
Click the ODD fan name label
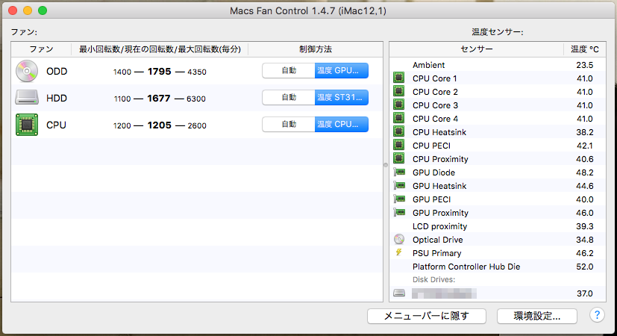click(x=57, y=71)
